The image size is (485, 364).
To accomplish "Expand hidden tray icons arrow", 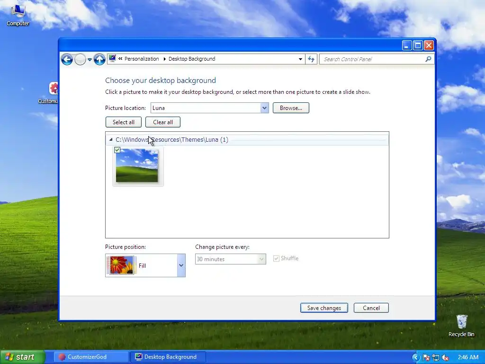I will (x=416, y=357).
